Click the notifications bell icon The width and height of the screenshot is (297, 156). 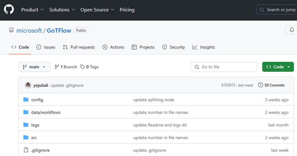tap(292, 30)
